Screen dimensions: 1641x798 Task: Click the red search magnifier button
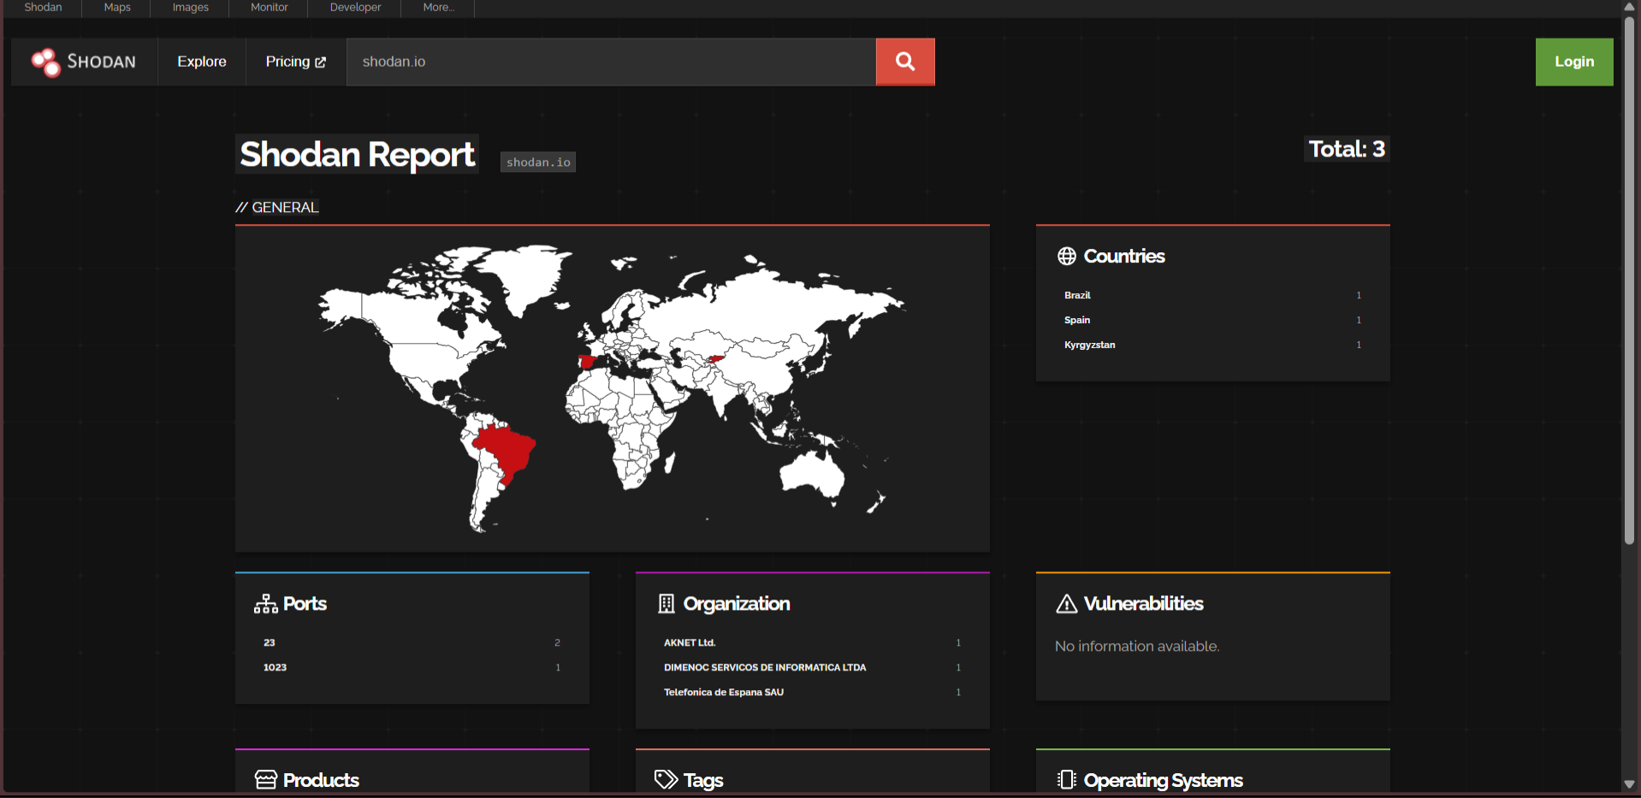(904, 62)
